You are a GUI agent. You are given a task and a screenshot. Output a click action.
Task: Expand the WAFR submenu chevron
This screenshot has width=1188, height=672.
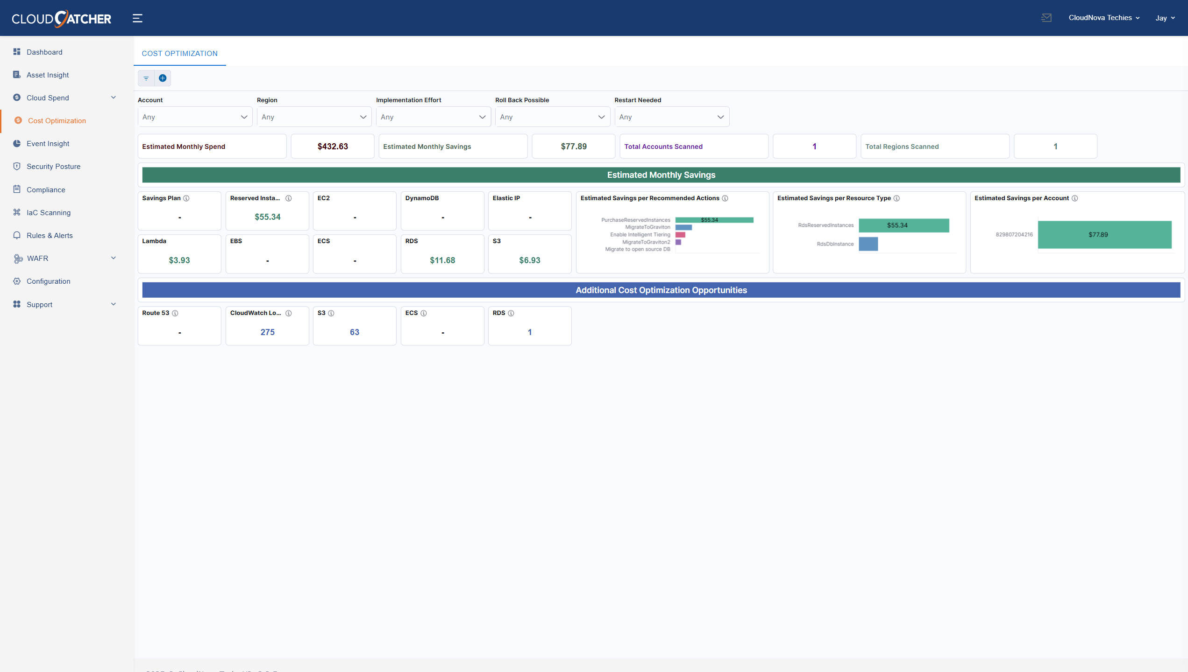tap(114, 258)
